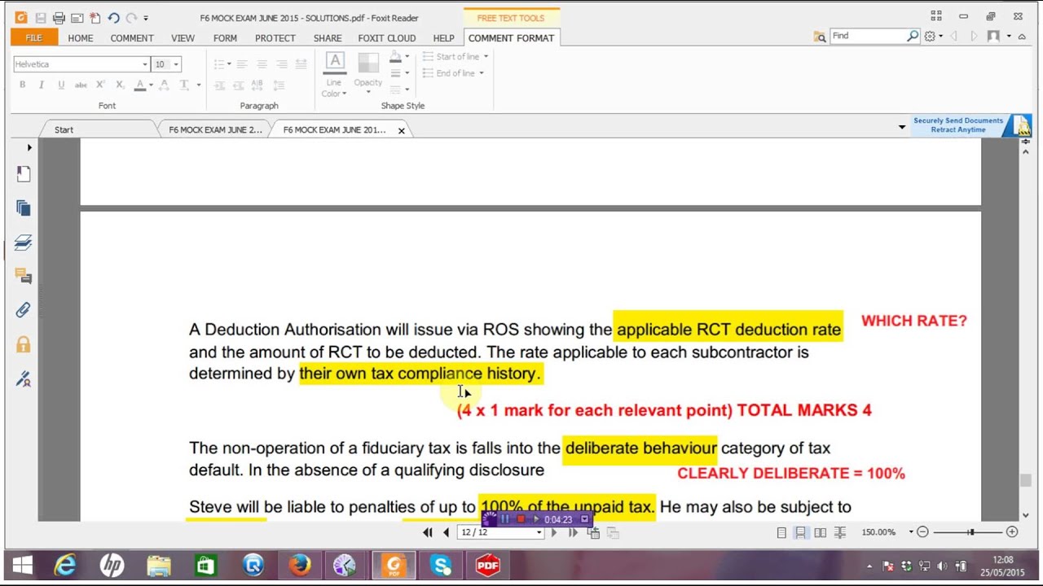Open the font size 10 dropdown
This screenshot has width=1043, height=586.
[176, 64]
